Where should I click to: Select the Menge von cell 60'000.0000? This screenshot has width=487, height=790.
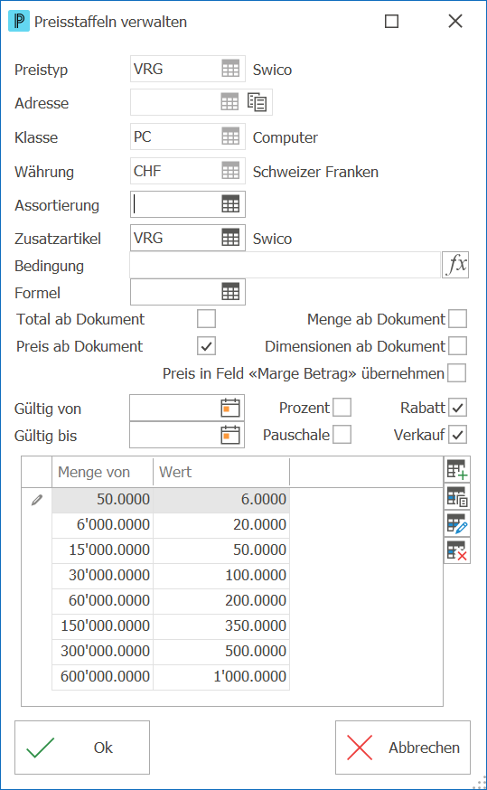click(103, 601)
